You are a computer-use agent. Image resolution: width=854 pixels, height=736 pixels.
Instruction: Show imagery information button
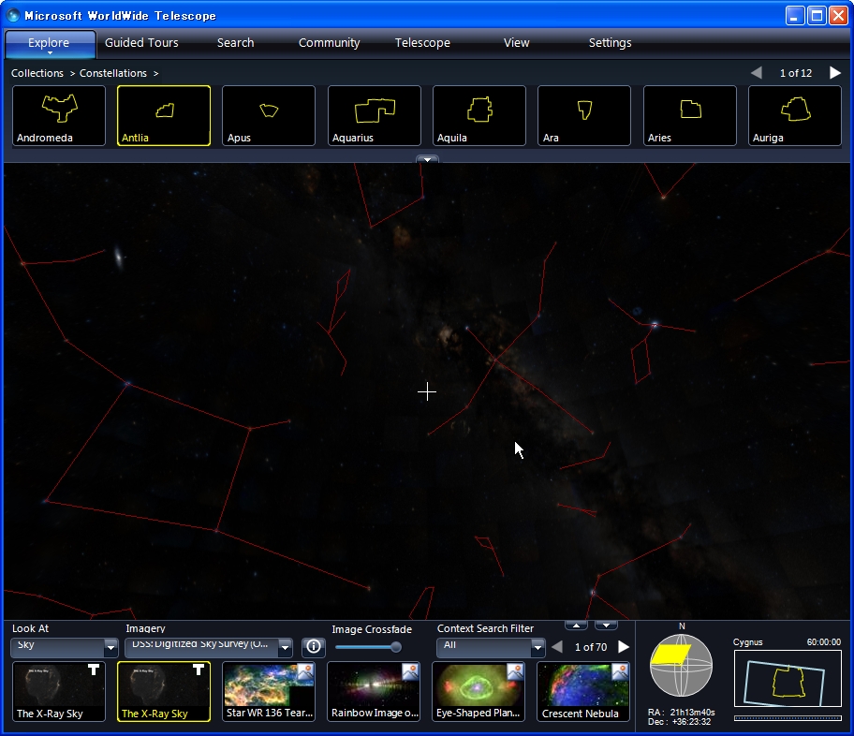[313, 647]
